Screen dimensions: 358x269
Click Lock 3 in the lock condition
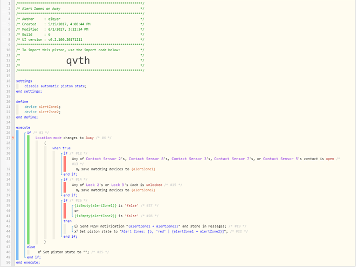[x=118, y=185]
